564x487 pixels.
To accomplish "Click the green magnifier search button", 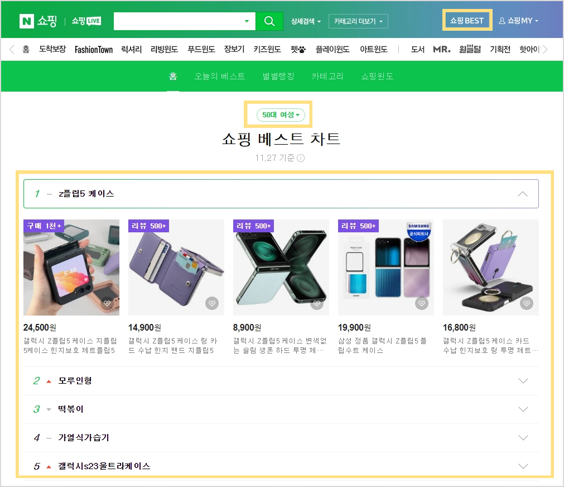I will pyautogui.click(x=269, y=21).
